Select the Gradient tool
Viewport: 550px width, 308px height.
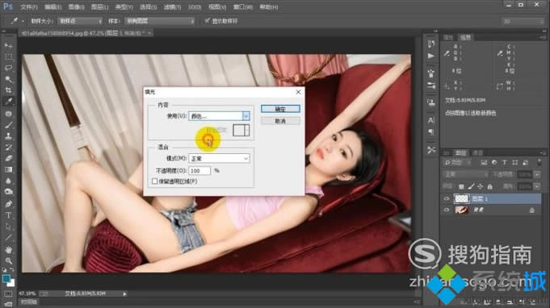[x=8, y=170]
